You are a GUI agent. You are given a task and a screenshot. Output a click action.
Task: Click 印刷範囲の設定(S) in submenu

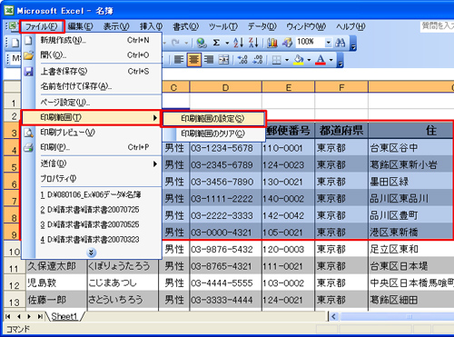tap(213, 118)
